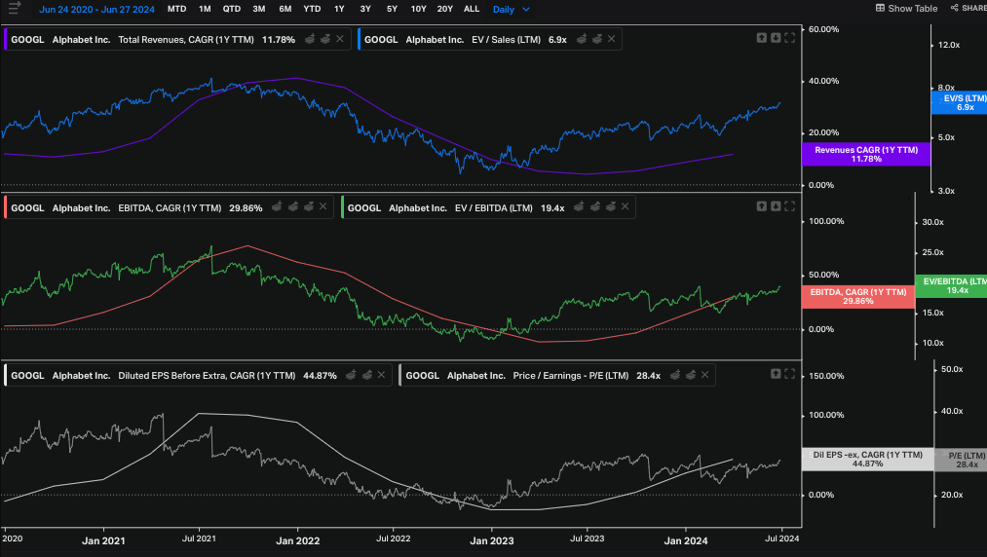This screenshot has width=987, height=557.
Task: Select the ALL time range
Action: [472, 9]
